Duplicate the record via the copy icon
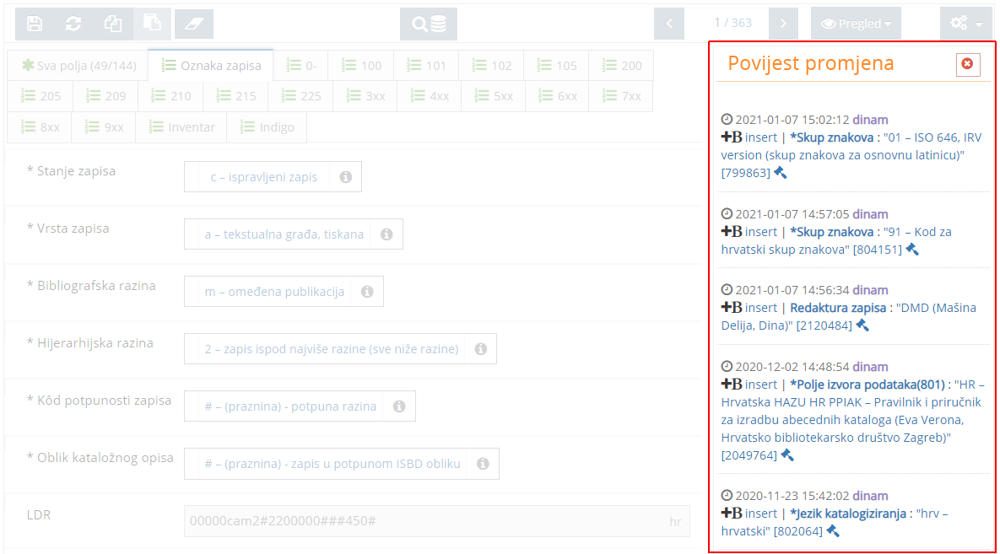1000x554 pixels. 114,23
